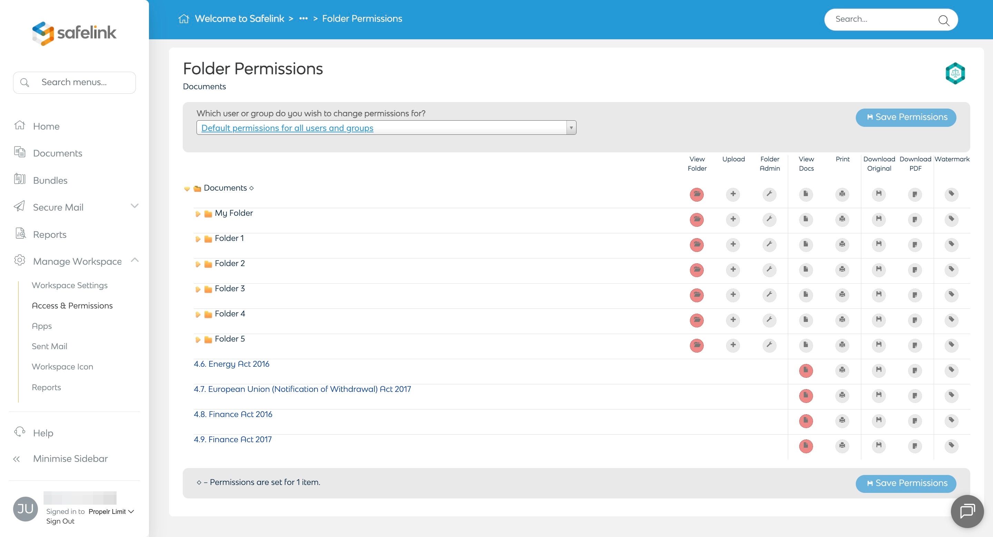Click the top Save Permissions button
Screen dimensions: 993x537
click(905, 117)
